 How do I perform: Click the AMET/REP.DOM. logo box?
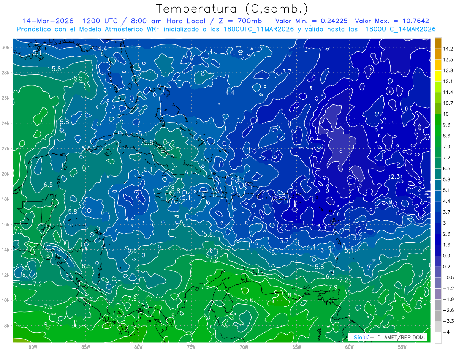[x=388, y=337]
